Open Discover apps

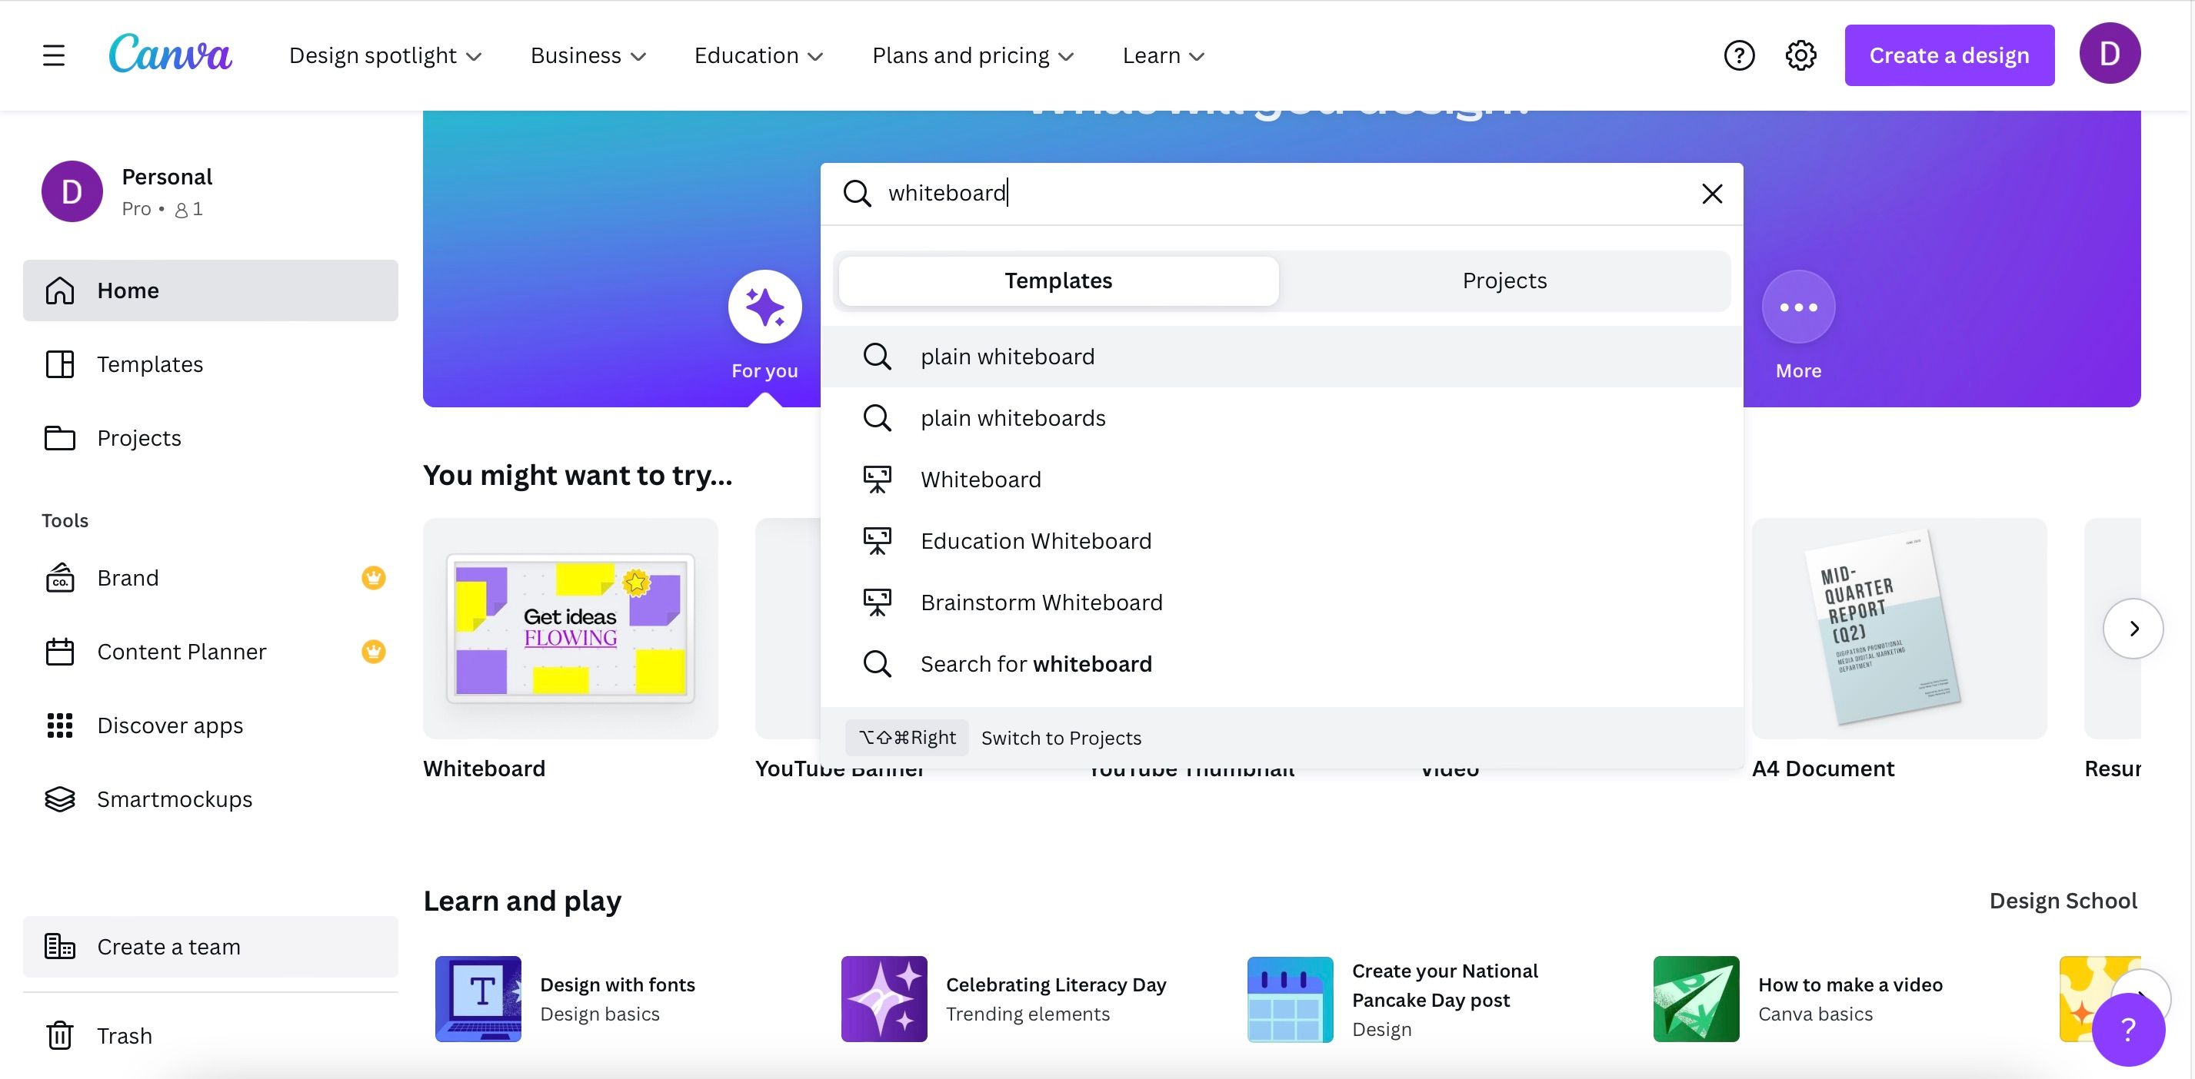(x=169, y=725)
